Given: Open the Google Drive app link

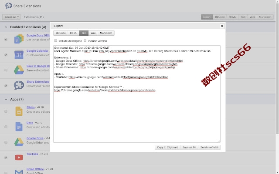Looking at the screenshot, I should pos(35,138).
